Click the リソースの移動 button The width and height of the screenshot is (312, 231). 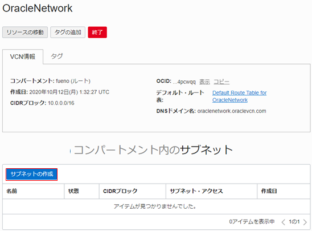pyautogui.click(x=25, y=33)
